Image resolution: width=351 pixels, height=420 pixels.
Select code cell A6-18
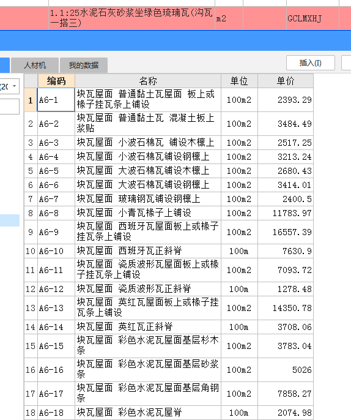click(56, 413)
